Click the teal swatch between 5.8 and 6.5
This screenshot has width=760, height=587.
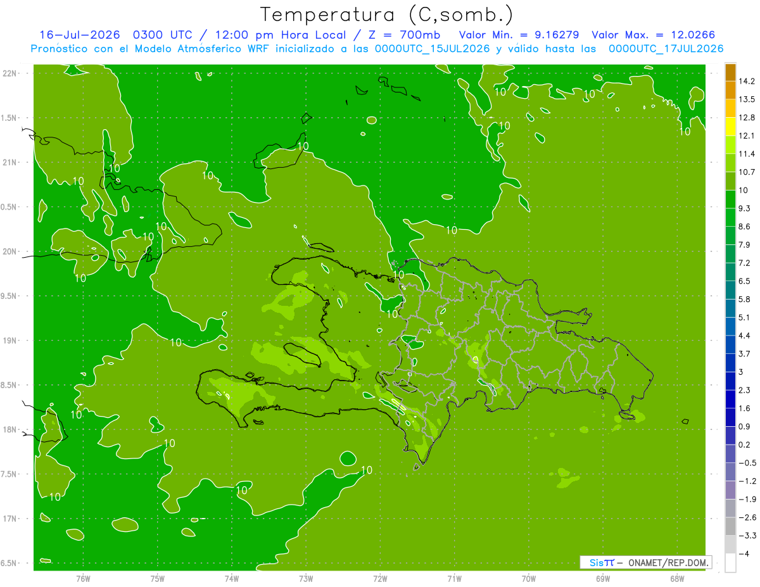(x=730, y=290)
